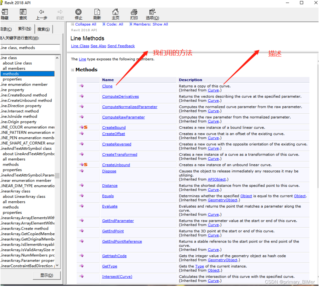Open the Line type link in intro
The width and height of the screenshot is (319, 287).
(x=82, y=59)
